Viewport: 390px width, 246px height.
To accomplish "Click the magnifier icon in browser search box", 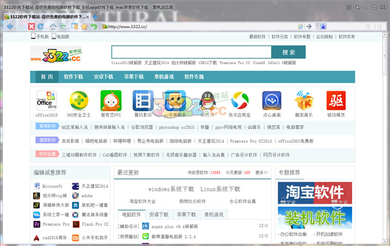I will (368, 26).
